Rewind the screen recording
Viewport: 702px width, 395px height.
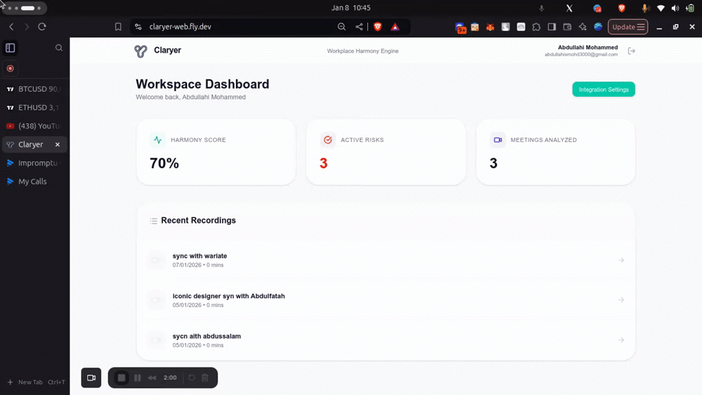(152, 378)
